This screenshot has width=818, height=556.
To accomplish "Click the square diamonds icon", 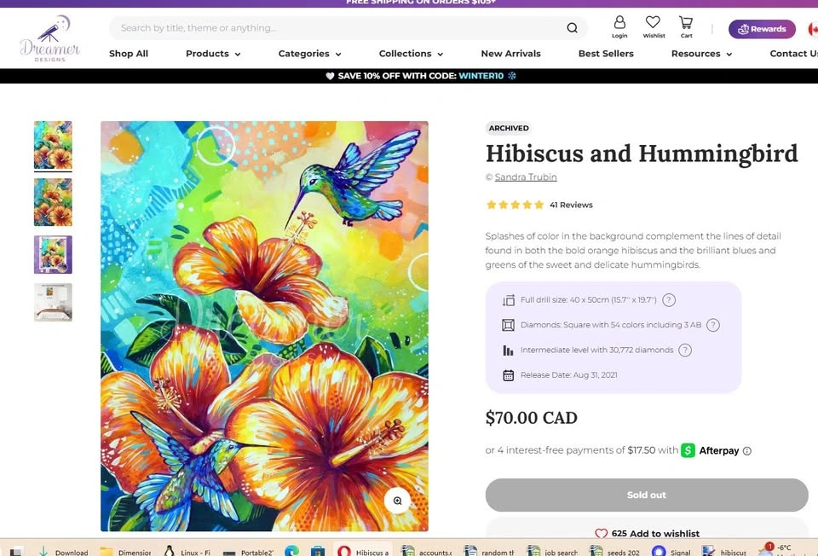I will click(x=508, y=325).
